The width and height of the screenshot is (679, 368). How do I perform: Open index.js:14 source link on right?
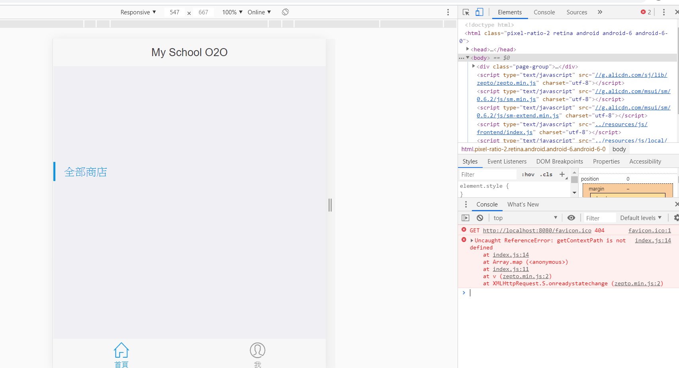[x=653, y=240]
